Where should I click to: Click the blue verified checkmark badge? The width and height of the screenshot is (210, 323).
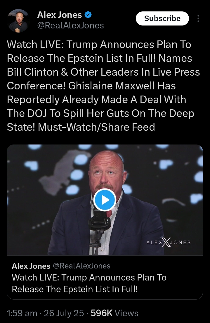(x=88, y=15)
